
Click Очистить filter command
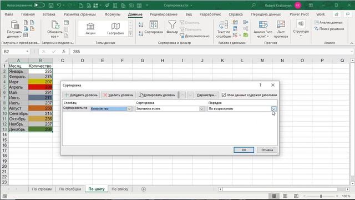(190, 22)
